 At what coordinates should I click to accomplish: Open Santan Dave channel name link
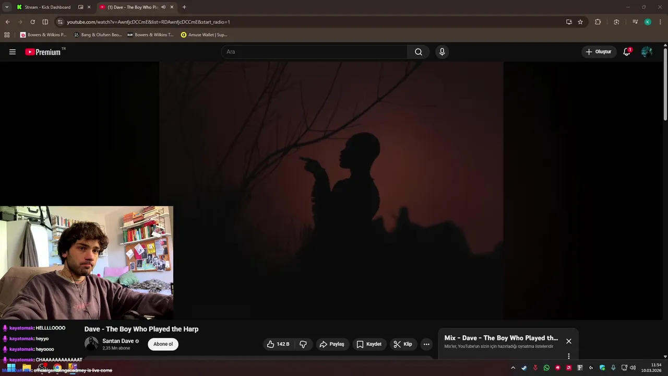118,341
